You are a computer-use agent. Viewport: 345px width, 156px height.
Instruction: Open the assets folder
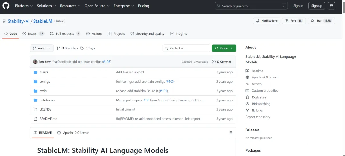43,72
